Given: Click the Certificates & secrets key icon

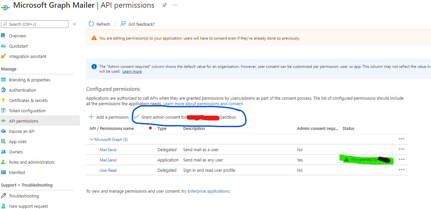Looking at the screenshot, I should click(3, 100).
